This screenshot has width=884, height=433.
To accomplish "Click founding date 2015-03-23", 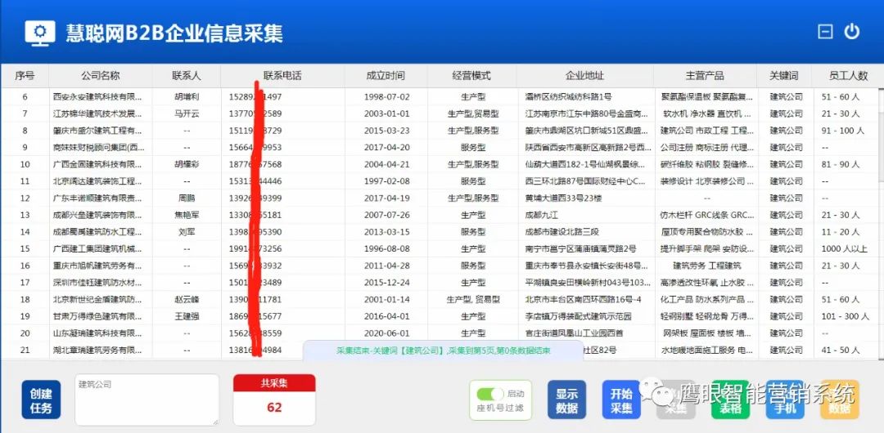I will pyautogui.click(x=386, y=131).
